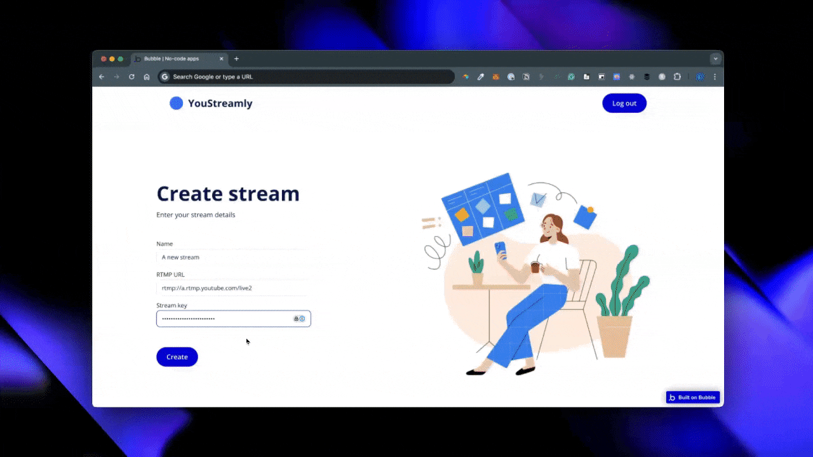Image resolution: width=813 pixels, height=457 pixels.
Task: Open the blue profile avatar in the toolbar
Action: point(700,77)
